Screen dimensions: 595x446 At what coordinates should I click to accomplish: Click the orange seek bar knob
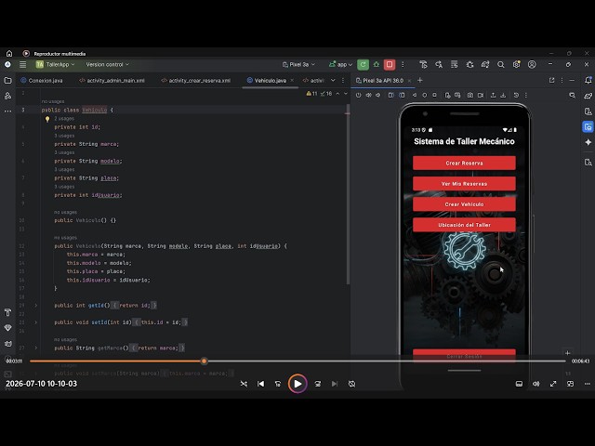click(x=205, y=361)
